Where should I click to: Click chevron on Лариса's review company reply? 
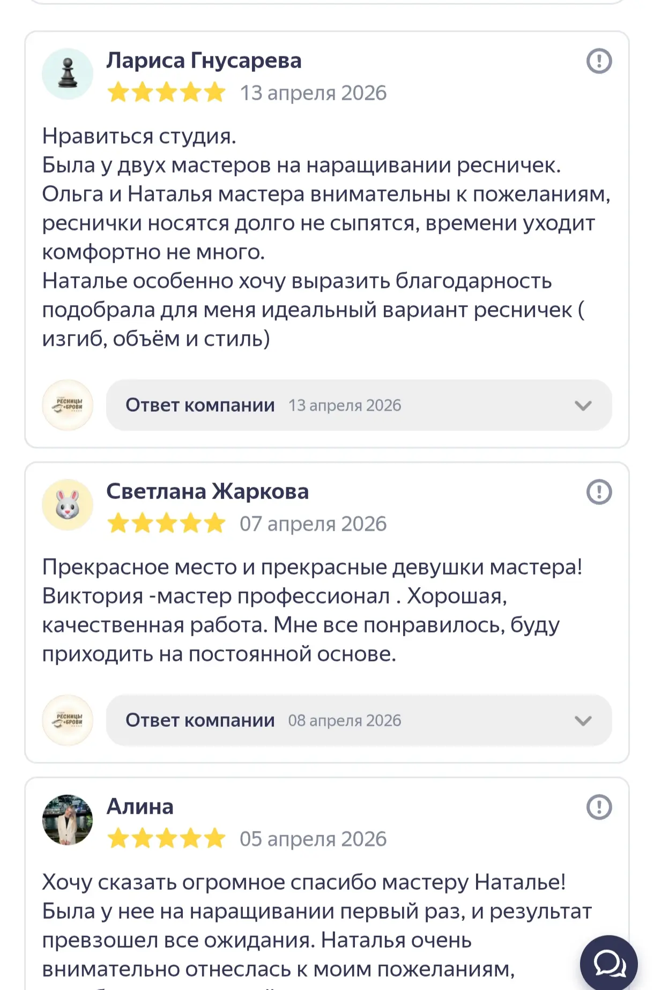coord(583,406)
